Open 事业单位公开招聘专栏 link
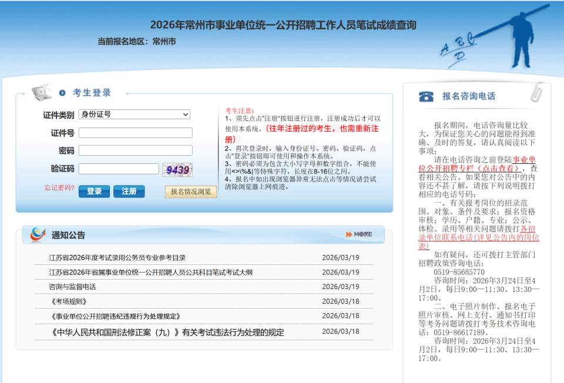Screen dimensions: 564x383 click(x=477, y=164)
